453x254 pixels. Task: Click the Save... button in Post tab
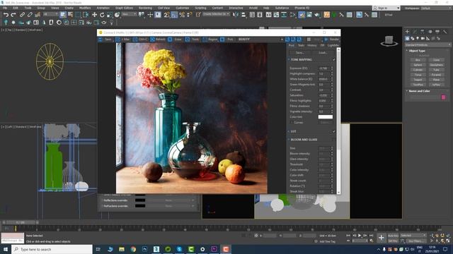[x=300, y=53]
